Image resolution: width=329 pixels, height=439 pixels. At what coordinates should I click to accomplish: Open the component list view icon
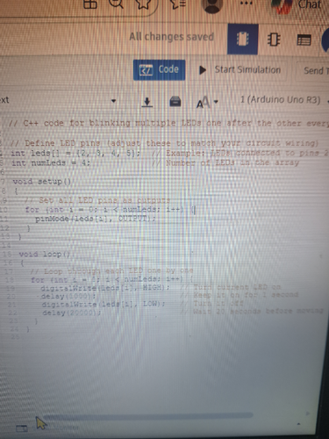point(304,40)
